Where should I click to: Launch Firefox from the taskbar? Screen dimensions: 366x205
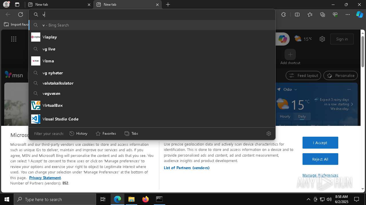point(145,199)
